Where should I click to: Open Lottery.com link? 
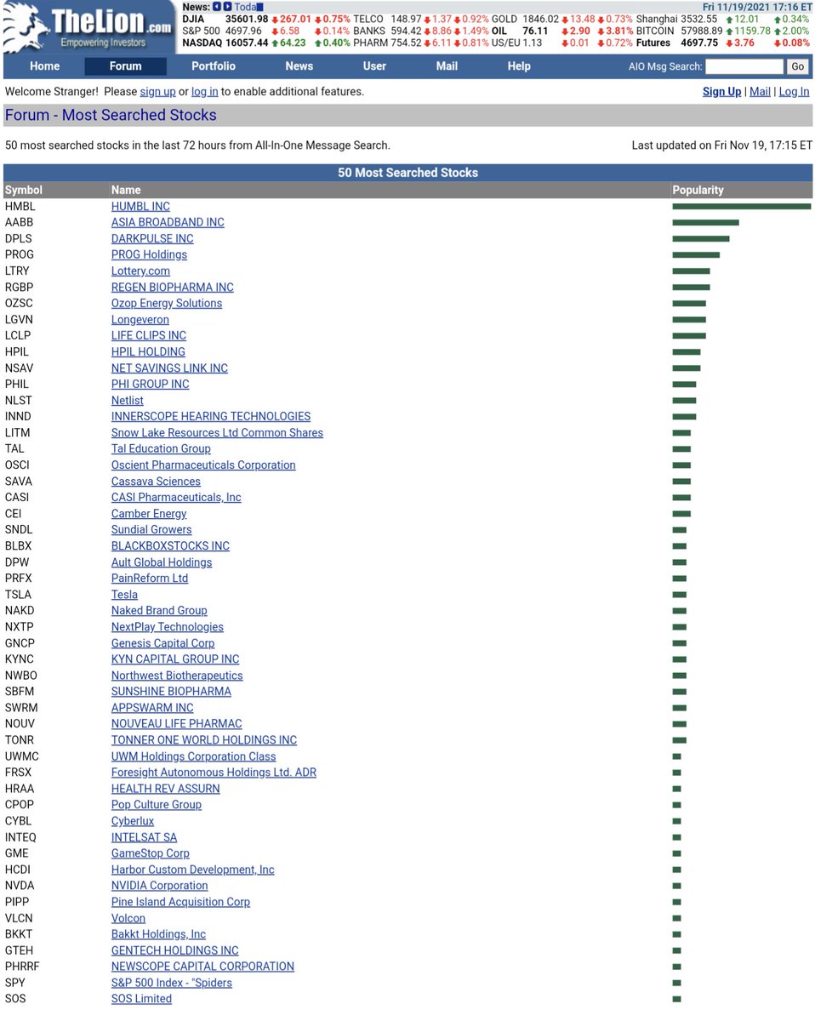click(x=140, y=271)
